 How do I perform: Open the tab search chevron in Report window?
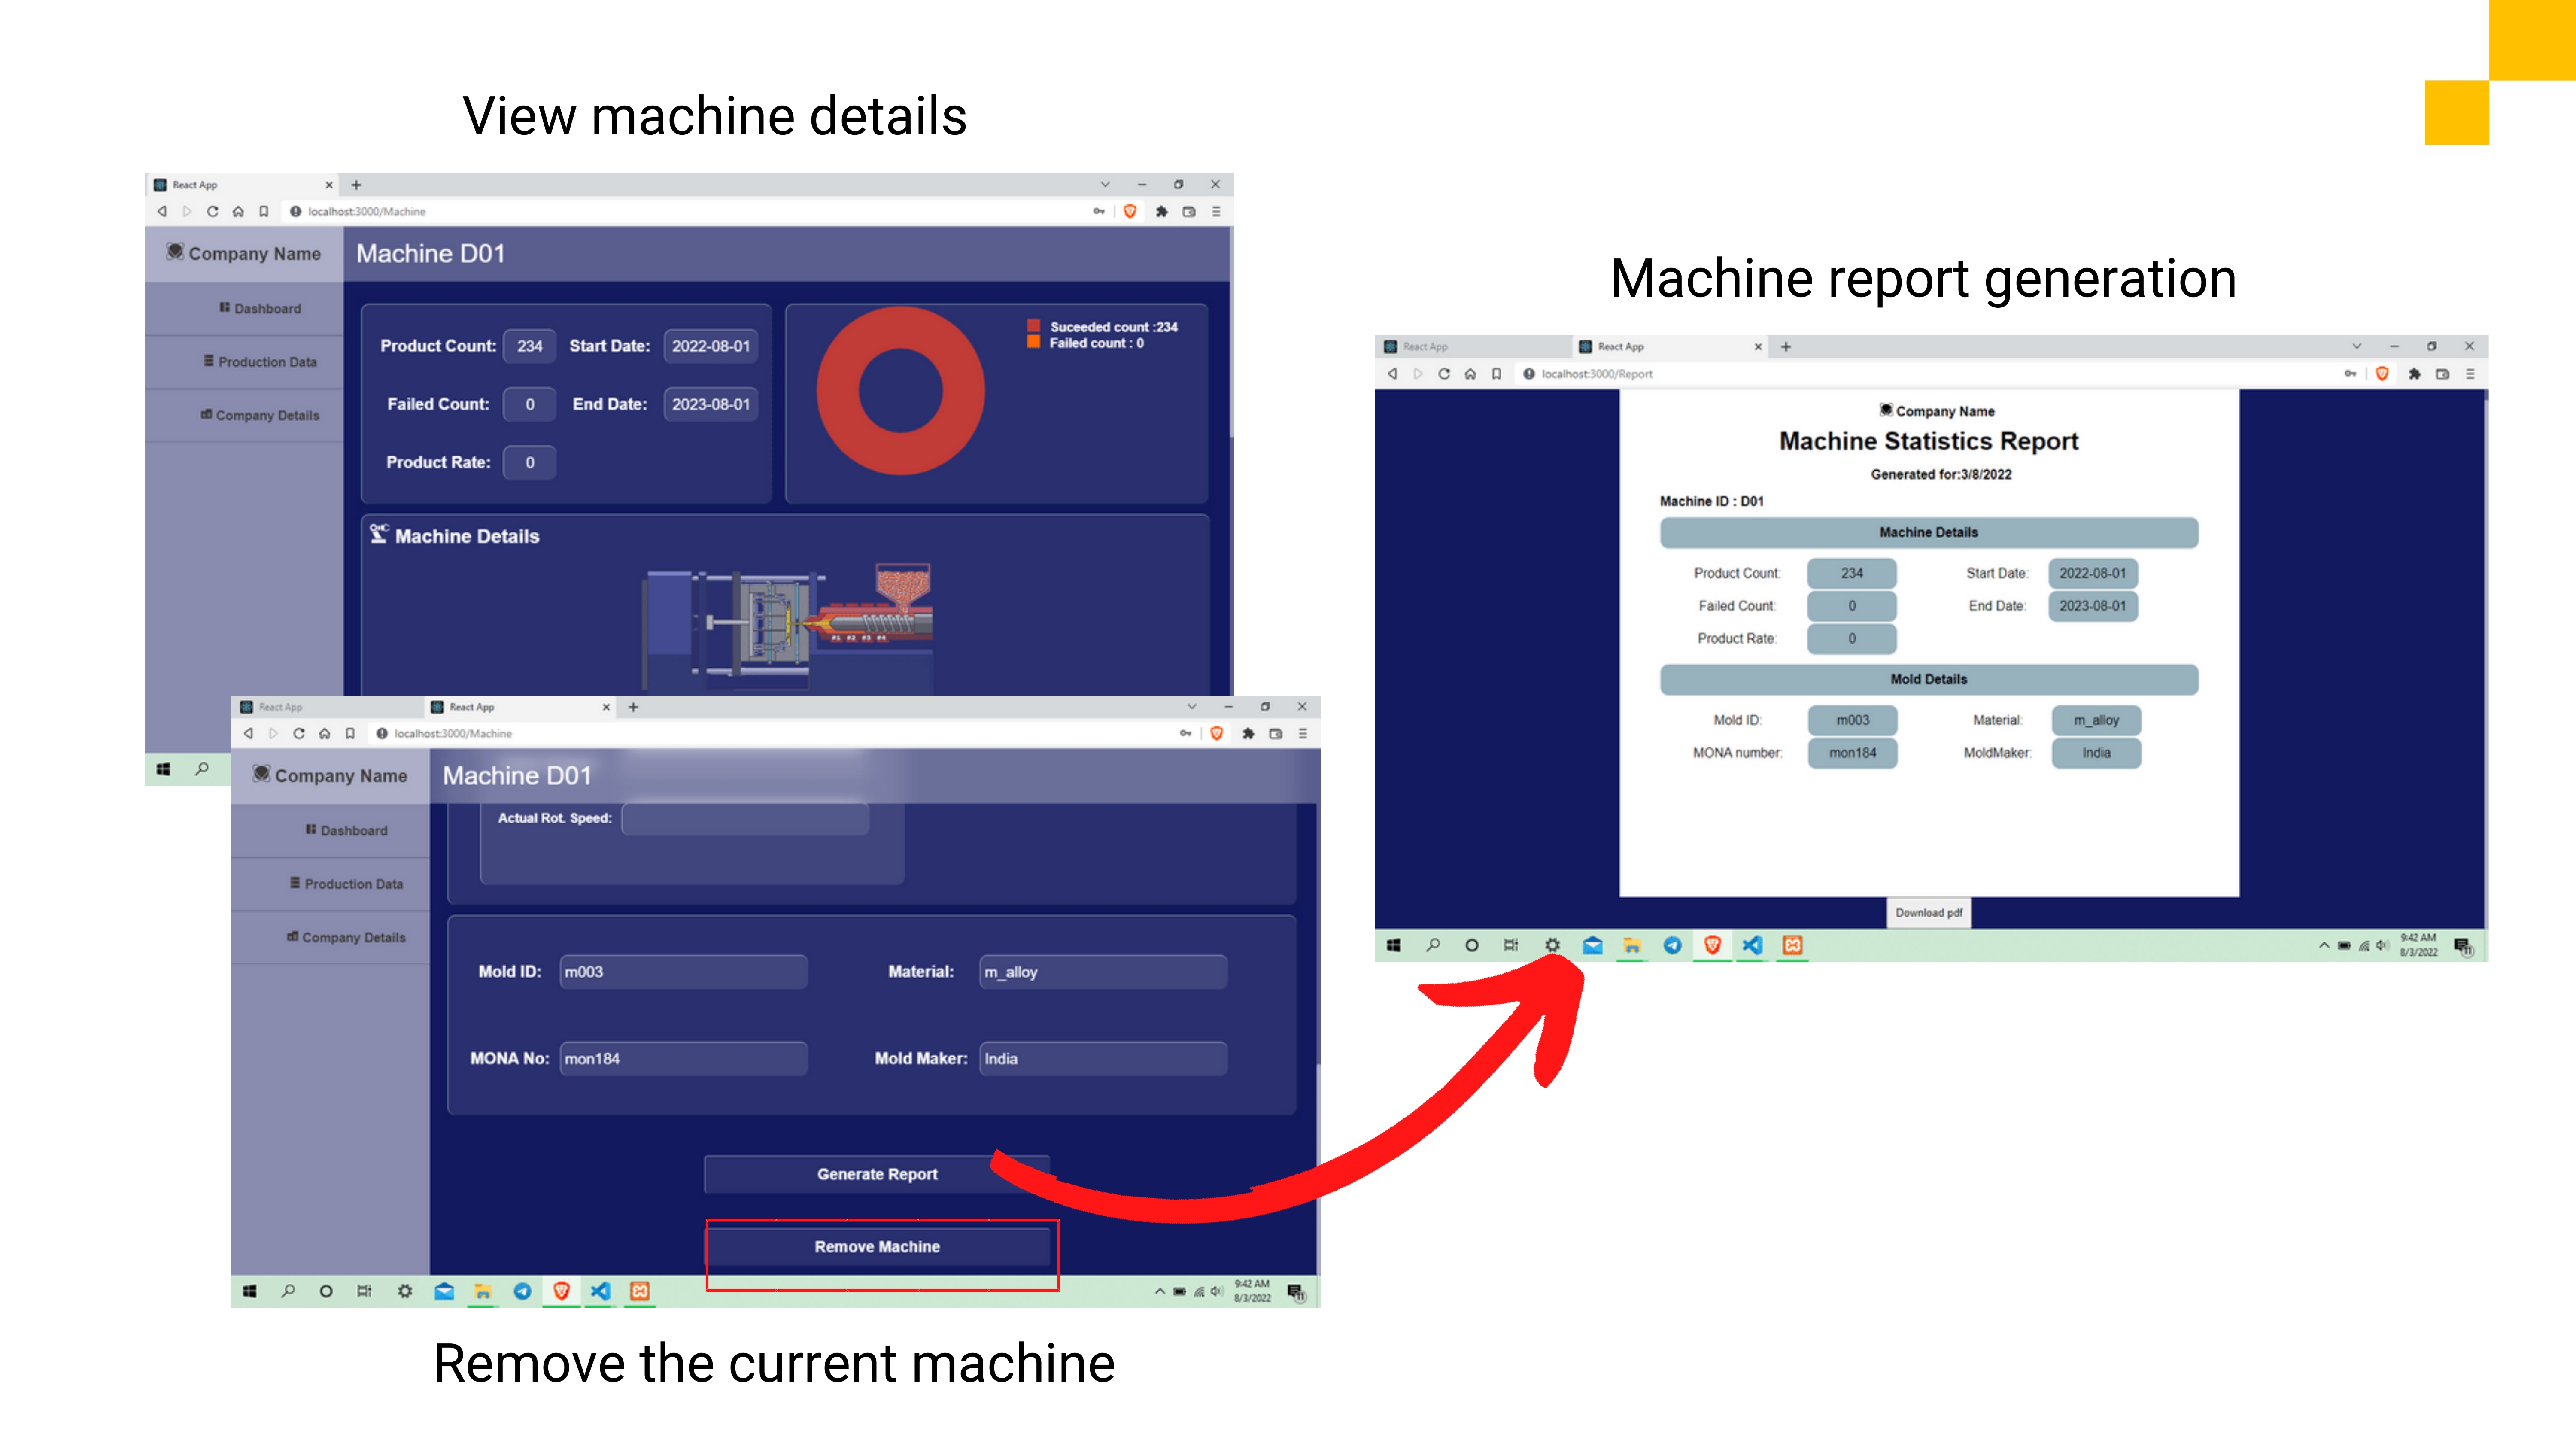coord(2356,347)
